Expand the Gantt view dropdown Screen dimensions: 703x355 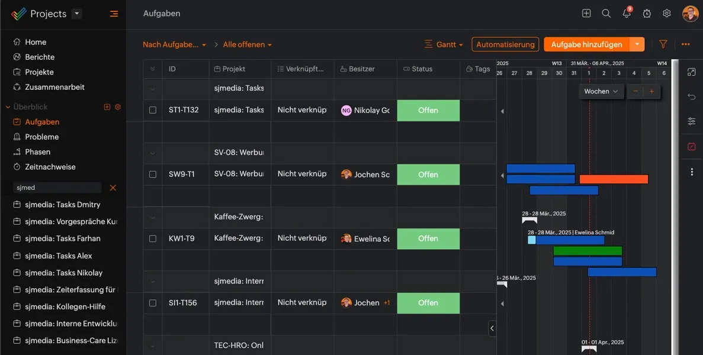point(444,44)
